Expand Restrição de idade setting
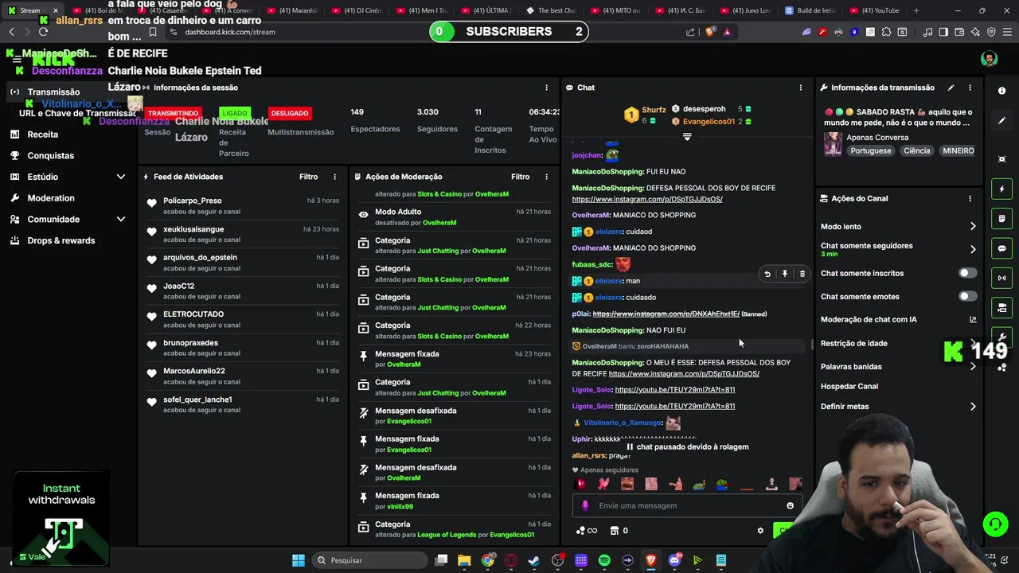Screen dimensions: 1019x573 coord(973,344)
